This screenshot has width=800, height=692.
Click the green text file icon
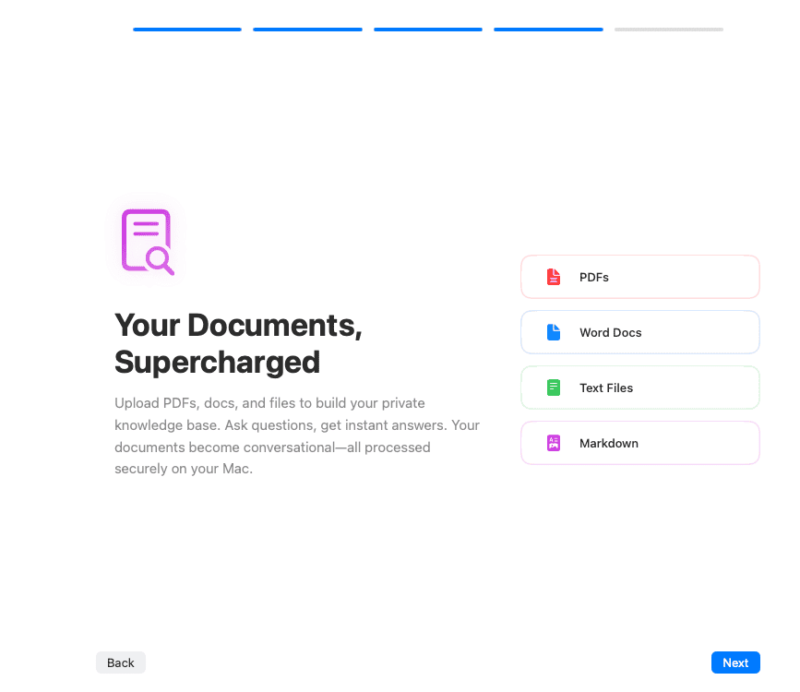[x=553, y=388]
